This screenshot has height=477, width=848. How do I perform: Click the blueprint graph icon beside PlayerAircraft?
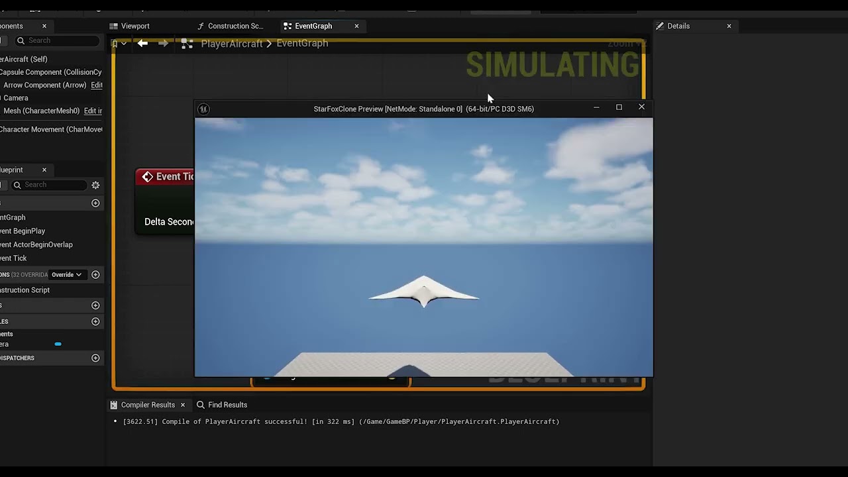(x=187, y=43)
